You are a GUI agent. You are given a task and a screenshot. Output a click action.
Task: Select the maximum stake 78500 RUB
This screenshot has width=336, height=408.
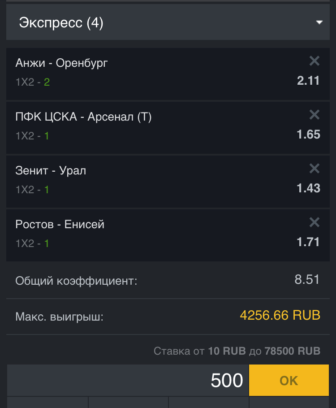[x=292, y=351]
